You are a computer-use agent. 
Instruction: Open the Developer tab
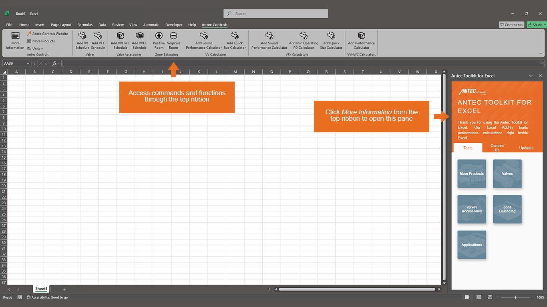coord(174,25)
